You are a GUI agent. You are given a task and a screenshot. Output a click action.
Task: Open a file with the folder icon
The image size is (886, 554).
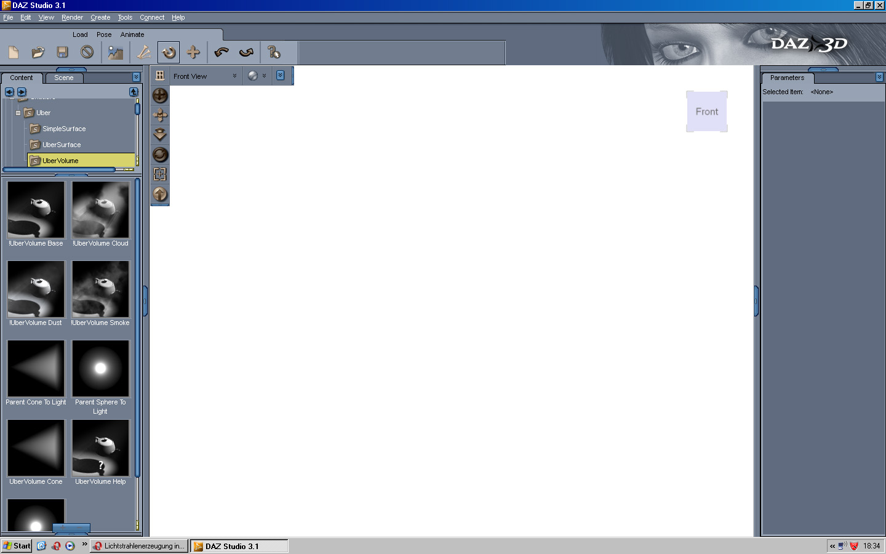pos(38,52)
